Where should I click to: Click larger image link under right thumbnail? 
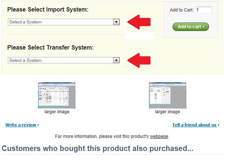pyautogui.click(x=167, y=112)
